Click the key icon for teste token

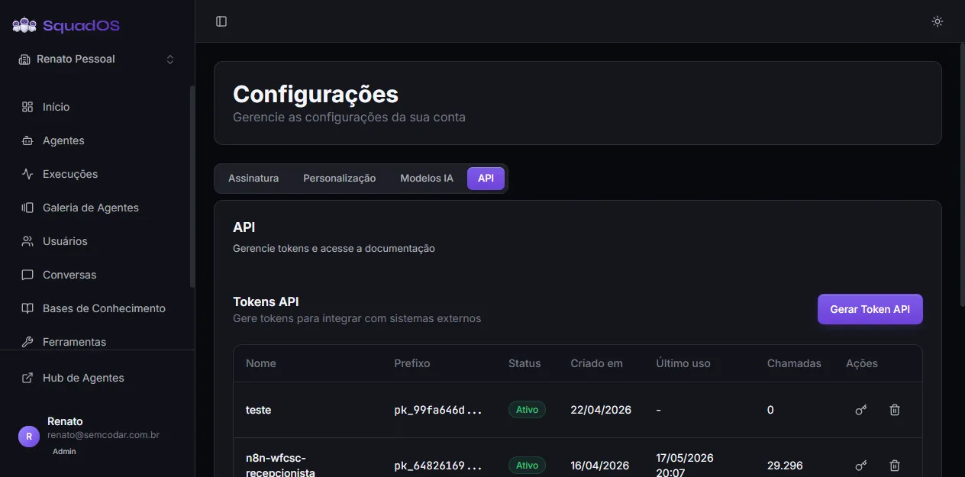pos(861,410)
